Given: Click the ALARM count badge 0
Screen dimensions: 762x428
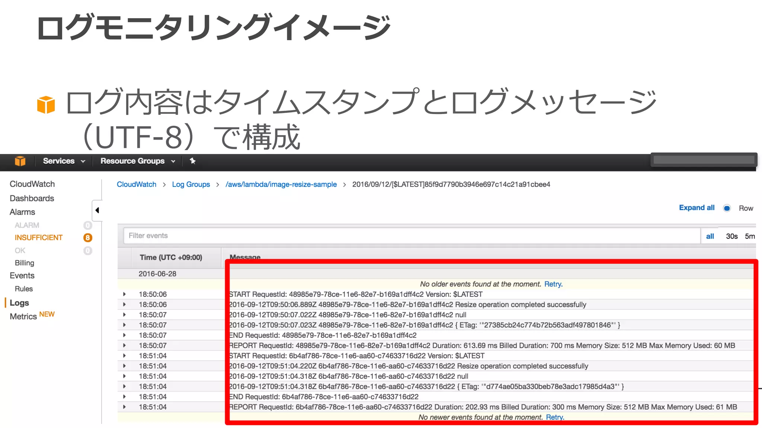Looking at the screenshot, I should 88,226.
